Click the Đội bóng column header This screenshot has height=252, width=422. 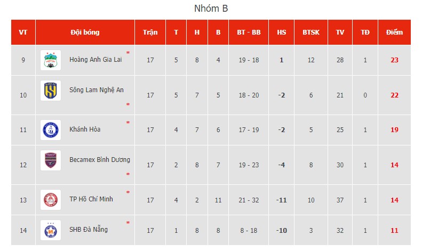point(85,32)
